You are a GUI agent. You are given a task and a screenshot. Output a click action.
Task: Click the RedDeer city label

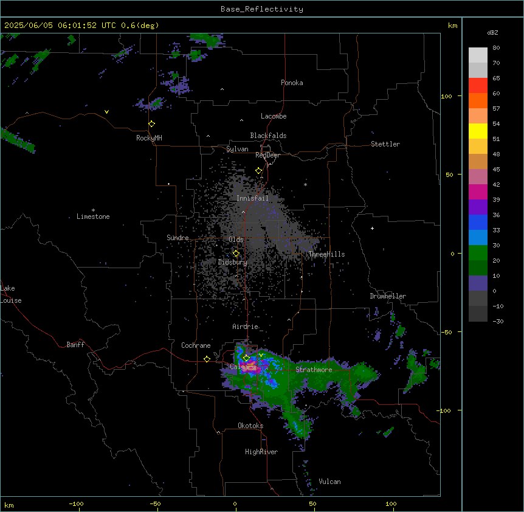(x=267, y=155)
